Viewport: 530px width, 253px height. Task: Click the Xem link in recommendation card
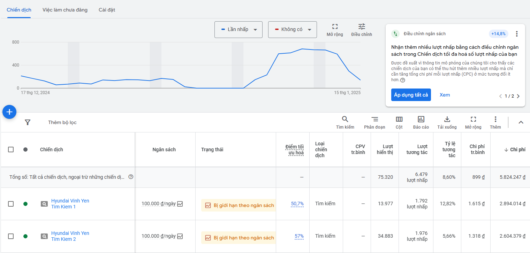(x=445, y=95)
